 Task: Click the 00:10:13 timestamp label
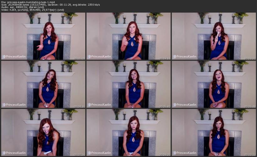tap(250, 154)
